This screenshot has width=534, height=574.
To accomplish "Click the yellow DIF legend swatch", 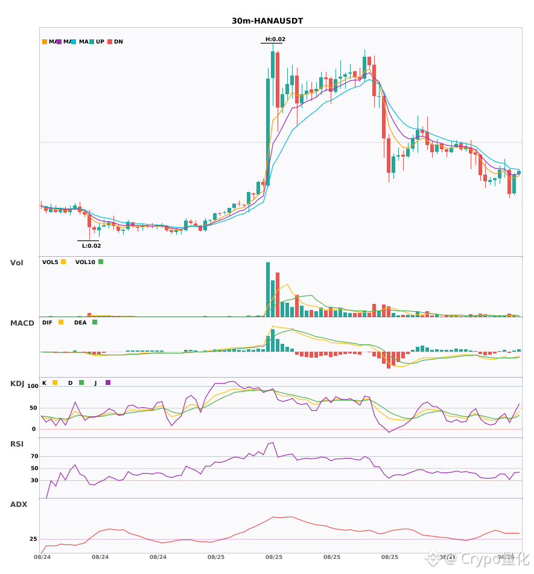I will tap(61, 322).
